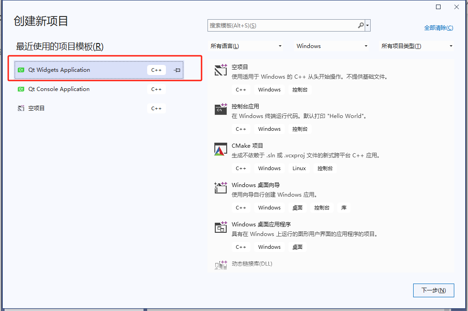Select 空项目 in recent templates list
This screenshot has width=468, height=311.
point(99,108)
